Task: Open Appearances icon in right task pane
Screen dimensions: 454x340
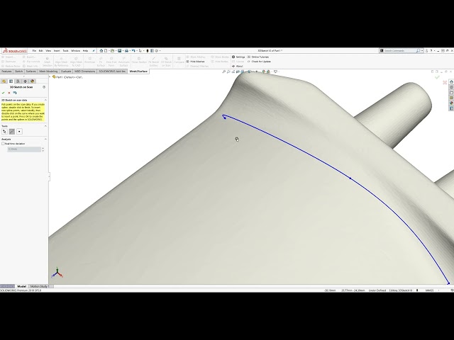Action: pos(451,103)
